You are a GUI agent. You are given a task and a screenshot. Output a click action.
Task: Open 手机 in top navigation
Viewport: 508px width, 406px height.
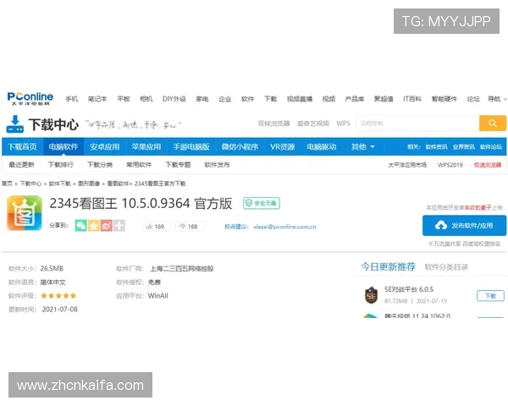pos(72,99)
